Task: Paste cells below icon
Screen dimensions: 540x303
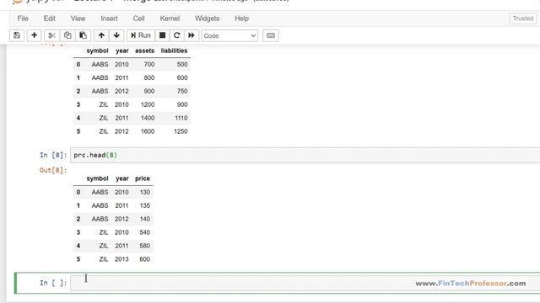Action: pyautogui.click(x=83, y=35)
